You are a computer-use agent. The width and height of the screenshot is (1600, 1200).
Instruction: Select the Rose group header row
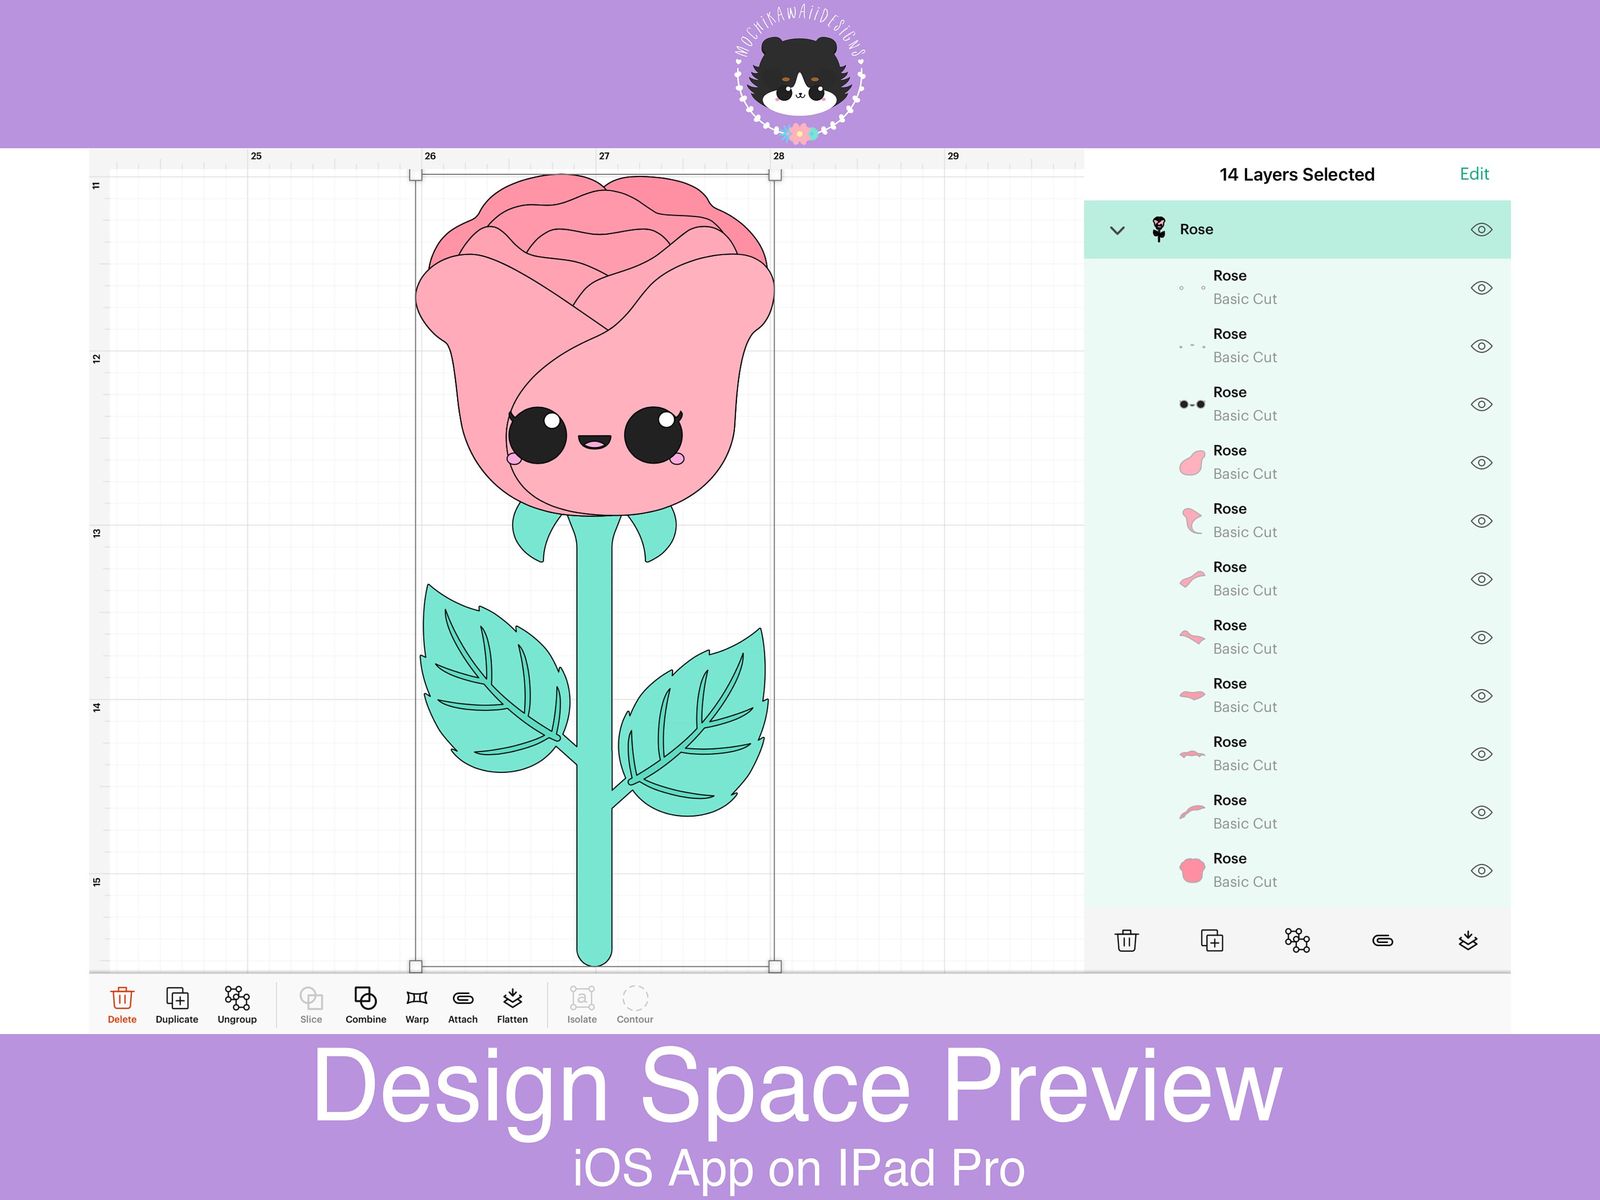click(1297, 229)
